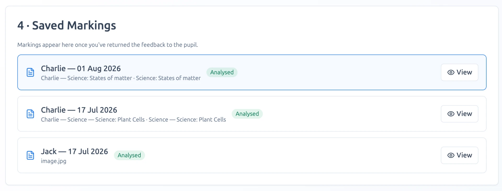The width and height of the screenshot is (502, 191).
Task: Select the Jack — 17 Jul 2026 title
Action: (x=74, y=151)
